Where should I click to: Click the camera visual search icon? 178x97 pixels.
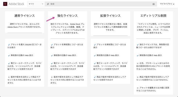point(154,4)
